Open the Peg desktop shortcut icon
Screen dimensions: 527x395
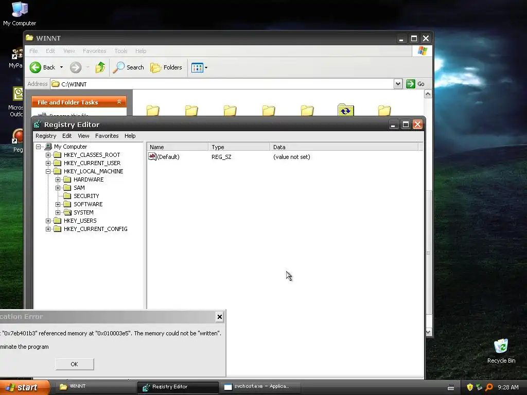[x=17, y=141]
